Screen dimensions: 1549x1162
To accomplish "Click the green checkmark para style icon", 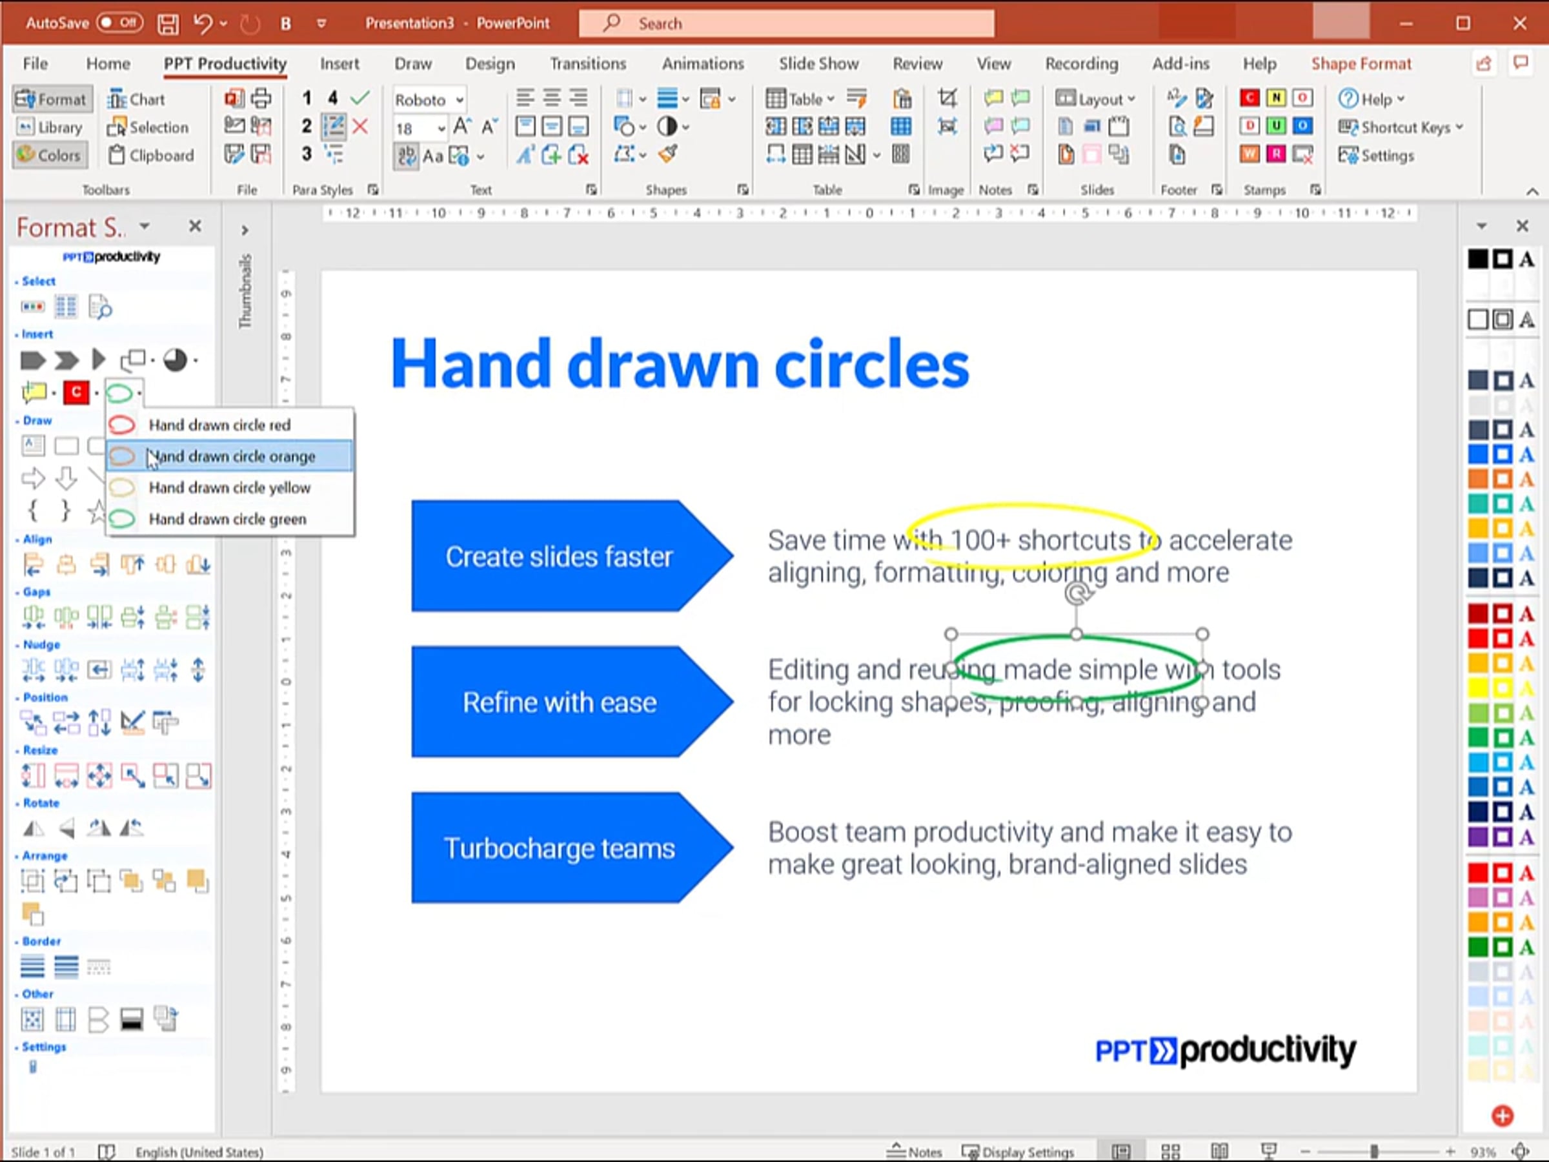I will (360, 98).
